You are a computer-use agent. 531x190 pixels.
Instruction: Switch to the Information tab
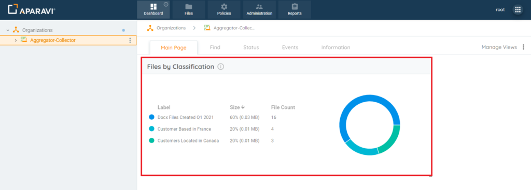click(x=336, y=47)
